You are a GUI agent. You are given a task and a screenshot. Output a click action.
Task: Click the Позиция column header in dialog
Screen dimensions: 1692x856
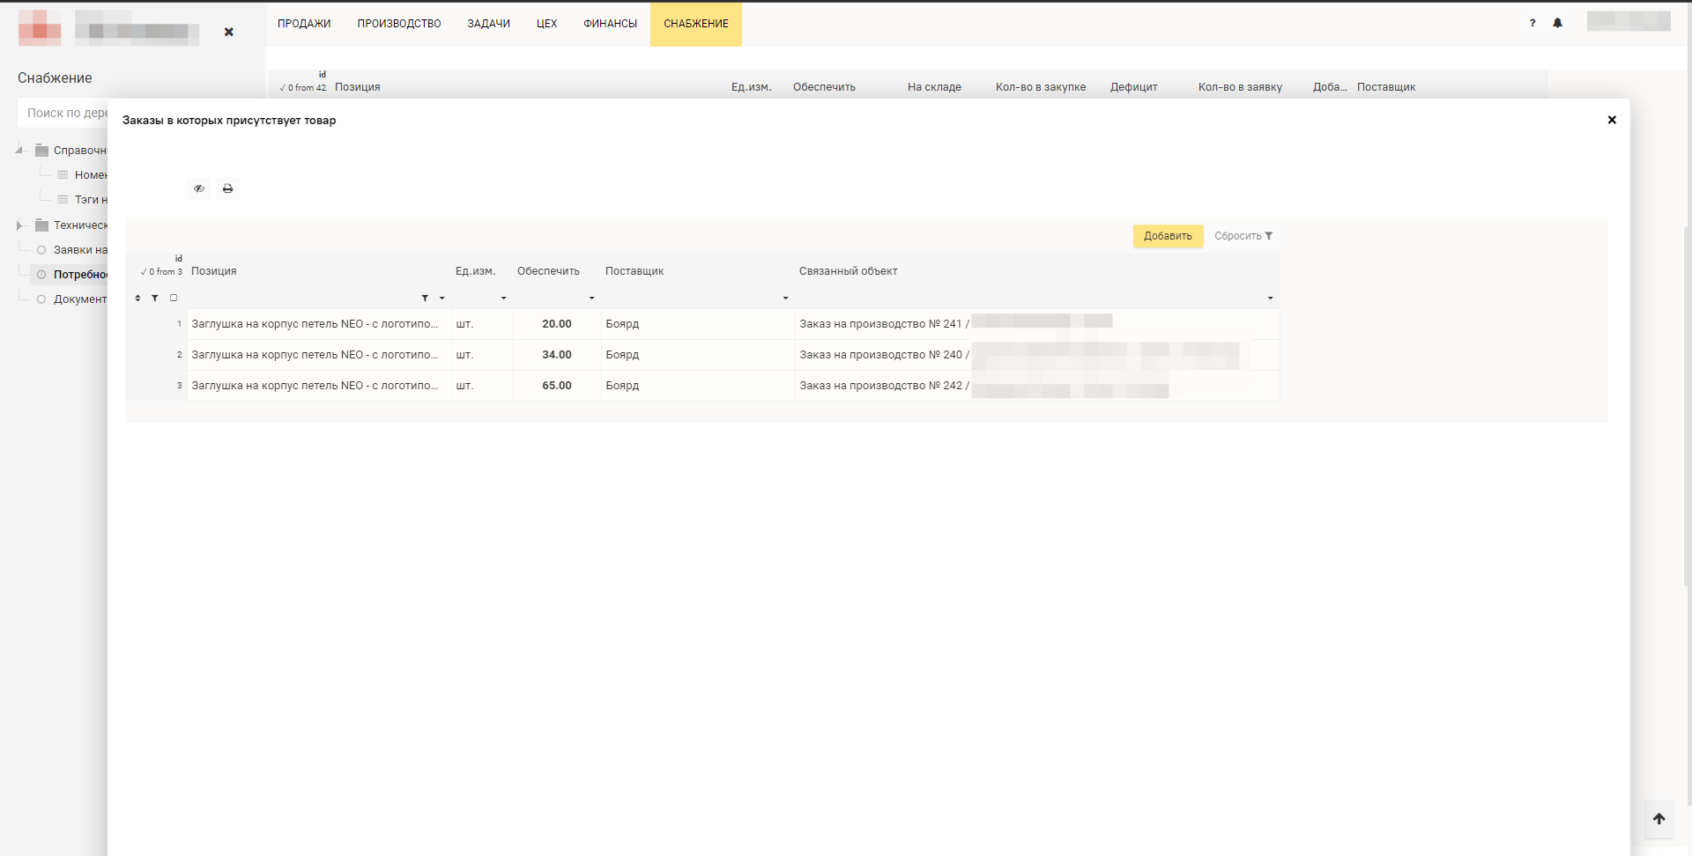coord(214,271)
